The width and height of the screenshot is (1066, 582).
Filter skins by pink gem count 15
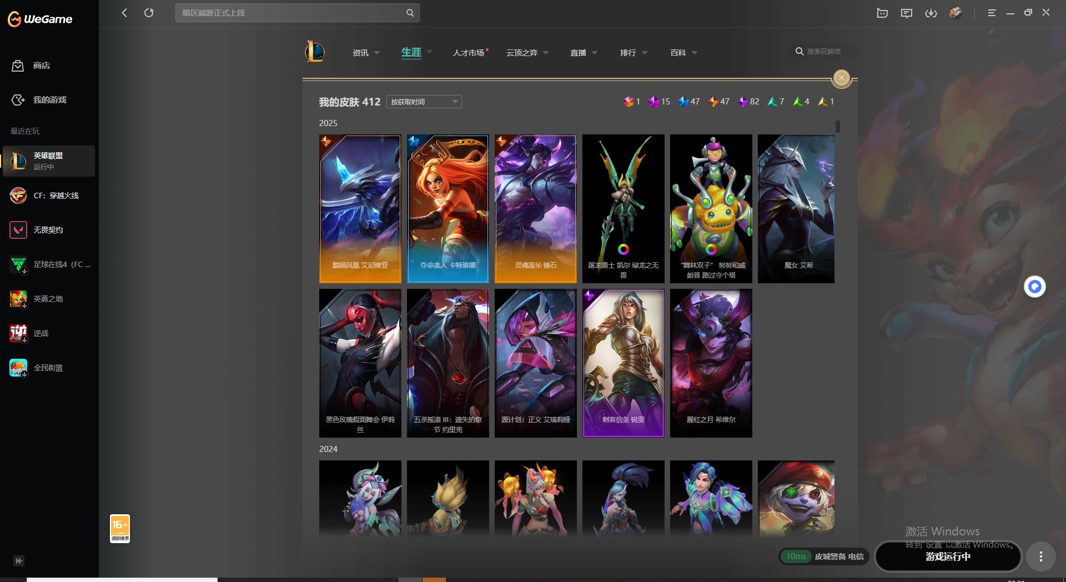[x=660, y=102]
